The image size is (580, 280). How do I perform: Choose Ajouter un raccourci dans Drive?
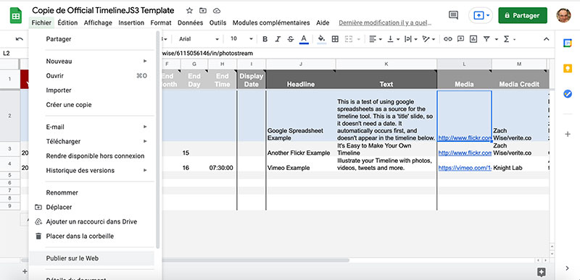[x=91, y=221]
